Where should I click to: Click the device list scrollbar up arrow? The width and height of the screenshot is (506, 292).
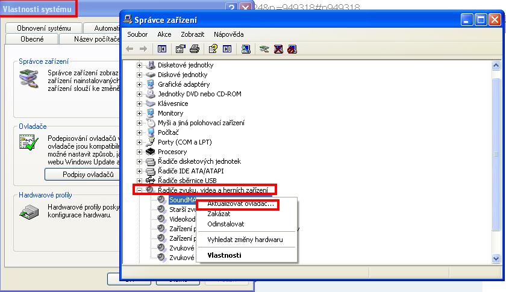coord(496,66)
